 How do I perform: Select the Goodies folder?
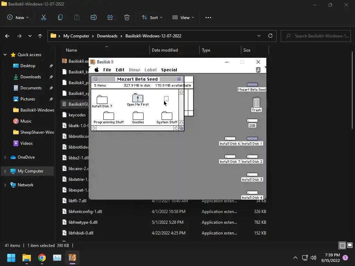click(138, 117)
